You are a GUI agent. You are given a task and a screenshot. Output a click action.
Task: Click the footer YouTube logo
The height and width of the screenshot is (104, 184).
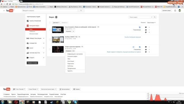click(x=7, y=89)
